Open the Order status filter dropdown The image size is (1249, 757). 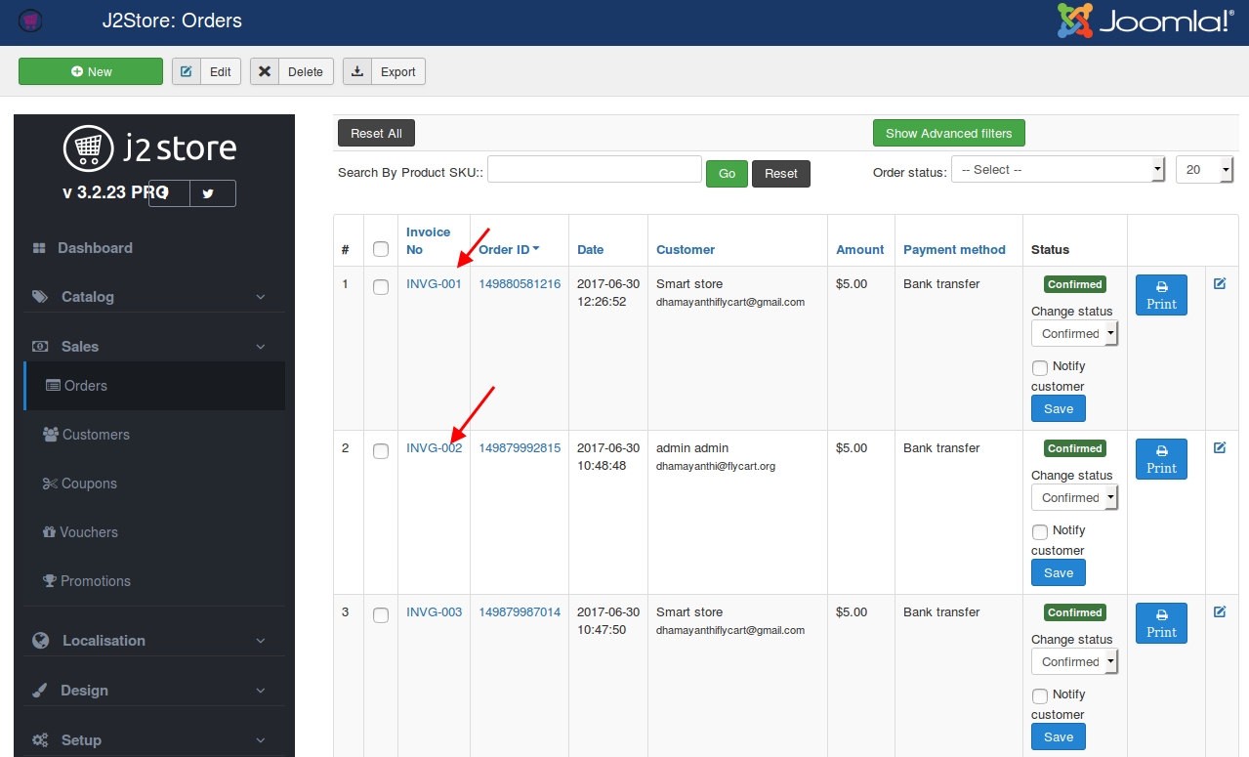pyautogui.click(x=1058, y=170)
